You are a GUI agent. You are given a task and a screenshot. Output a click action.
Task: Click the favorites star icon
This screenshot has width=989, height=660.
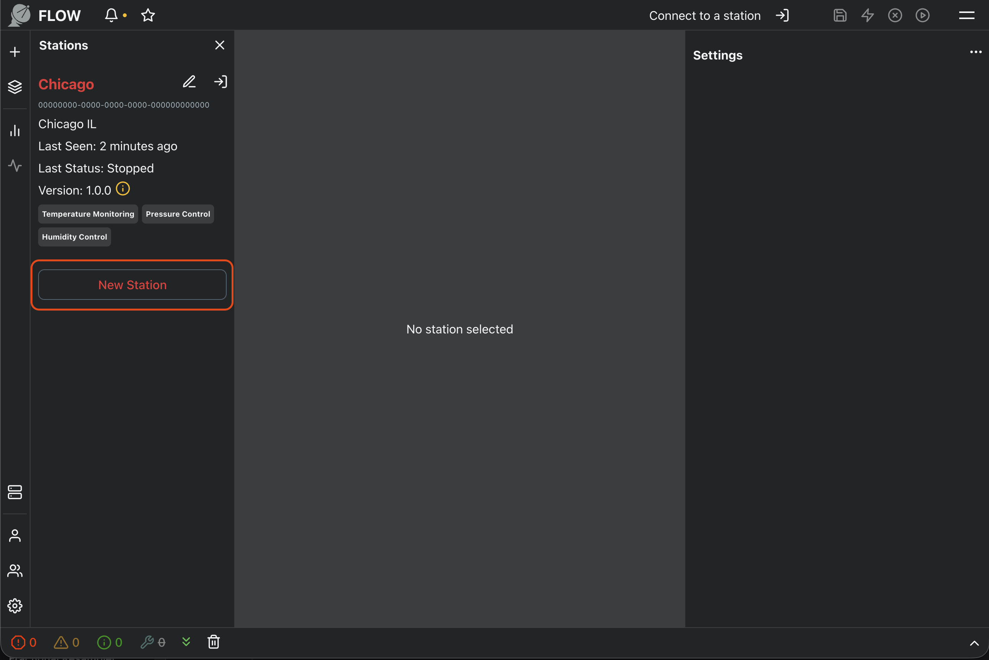pos(148,16)
